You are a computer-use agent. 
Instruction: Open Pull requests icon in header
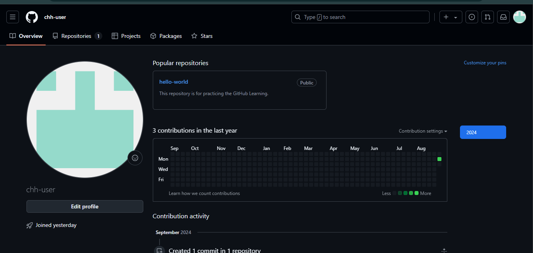(488, 17)
